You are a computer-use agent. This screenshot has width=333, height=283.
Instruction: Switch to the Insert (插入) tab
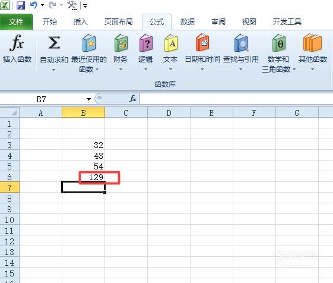(81, 22)
